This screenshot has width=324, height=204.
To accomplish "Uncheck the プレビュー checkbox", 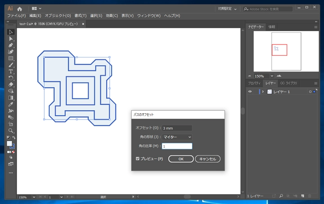I will tap(138, 159).
